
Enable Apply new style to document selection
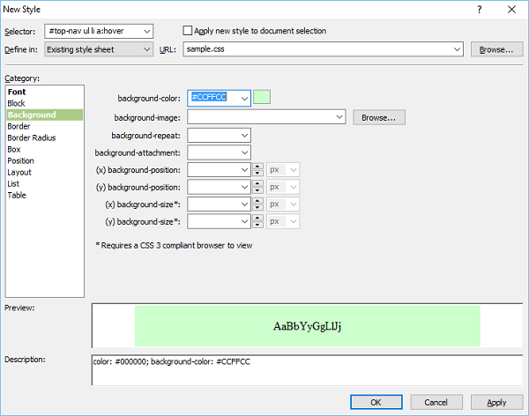(188, 31)
